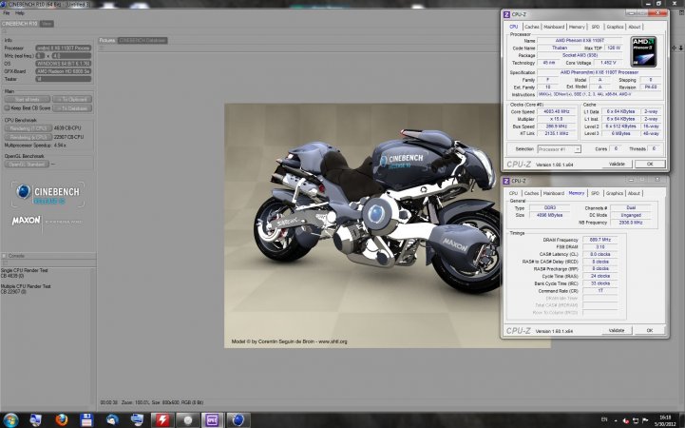Viewport: 685px width, 428px height.
Task: Click the CPU-Z title icon in the top window
Action: tap(506, 14)
